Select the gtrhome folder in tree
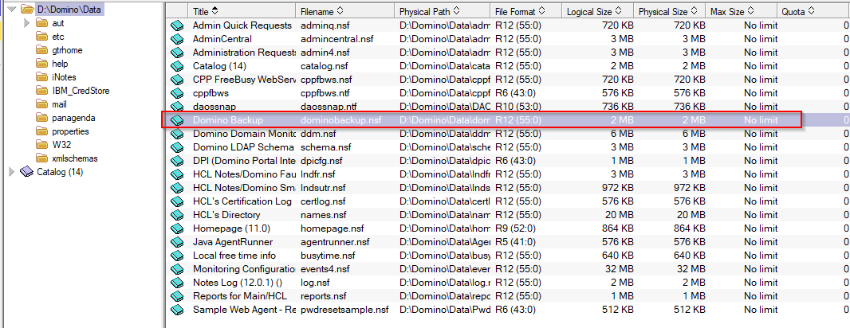 pyautogui.click(x=67, y=50)
